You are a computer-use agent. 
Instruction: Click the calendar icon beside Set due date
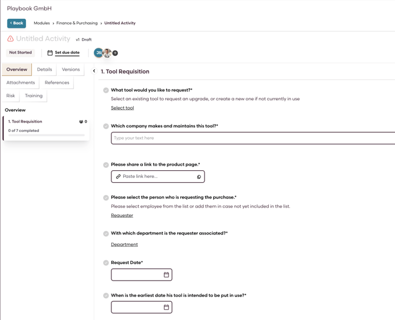click(50, 53)
